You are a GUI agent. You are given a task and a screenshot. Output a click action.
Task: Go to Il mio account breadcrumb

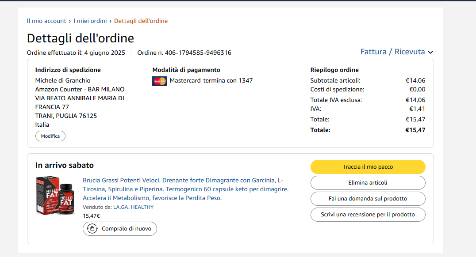coord(46,21)
